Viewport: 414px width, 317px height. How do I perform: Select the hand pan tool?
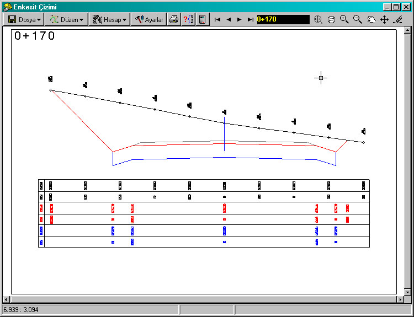pos(371,19)
